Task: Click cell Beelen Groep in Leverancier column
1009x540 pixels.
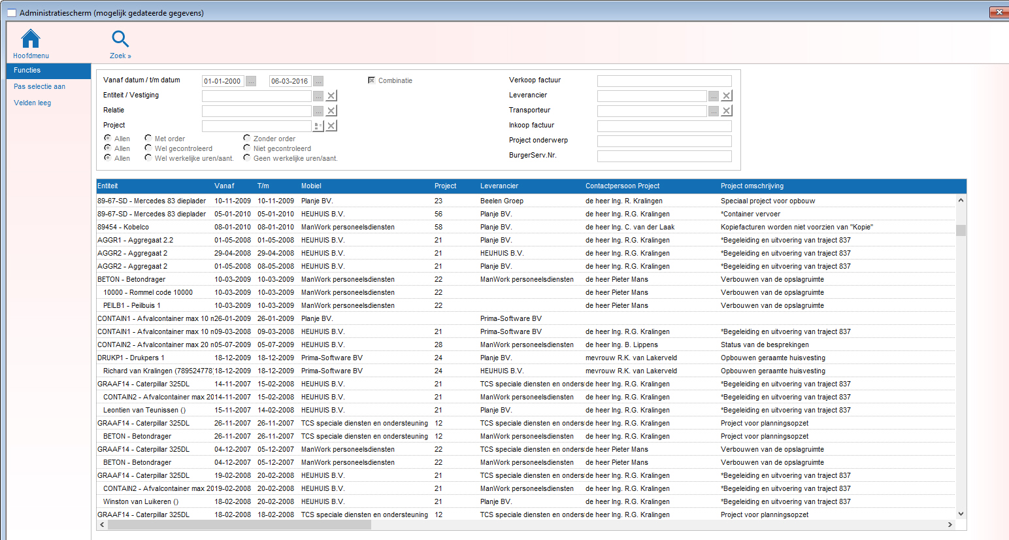Action: point(502,201)
